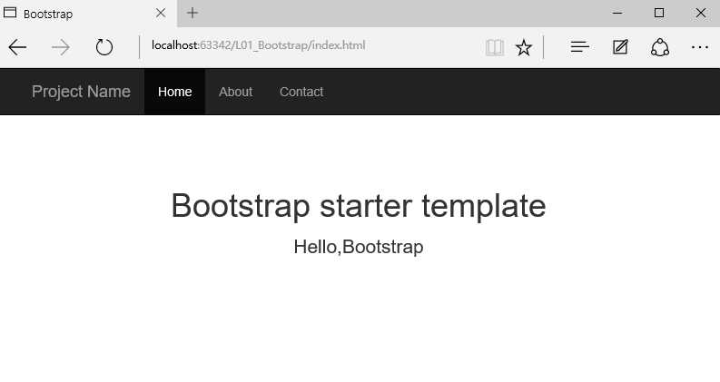Viewport: 720px width, 382px height.
Task: Open the About nav link
Action: 235,92
